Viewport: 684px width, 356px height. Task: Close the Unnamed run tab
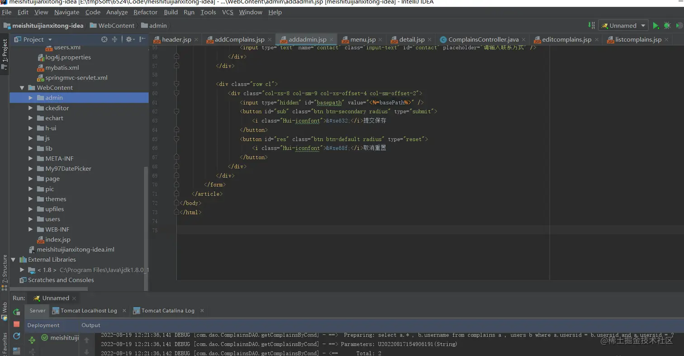(x=74, y=299)
